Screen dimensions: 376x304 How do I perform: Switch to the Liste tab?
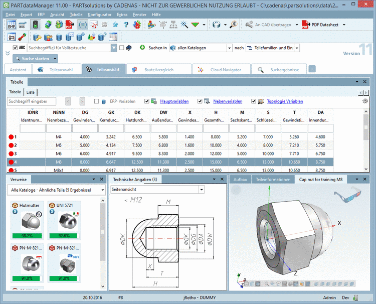[31, 92]
